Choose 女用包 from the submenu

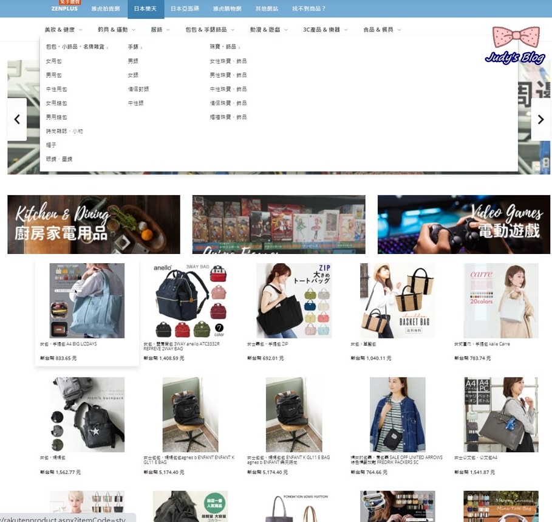tap(53, 61)
